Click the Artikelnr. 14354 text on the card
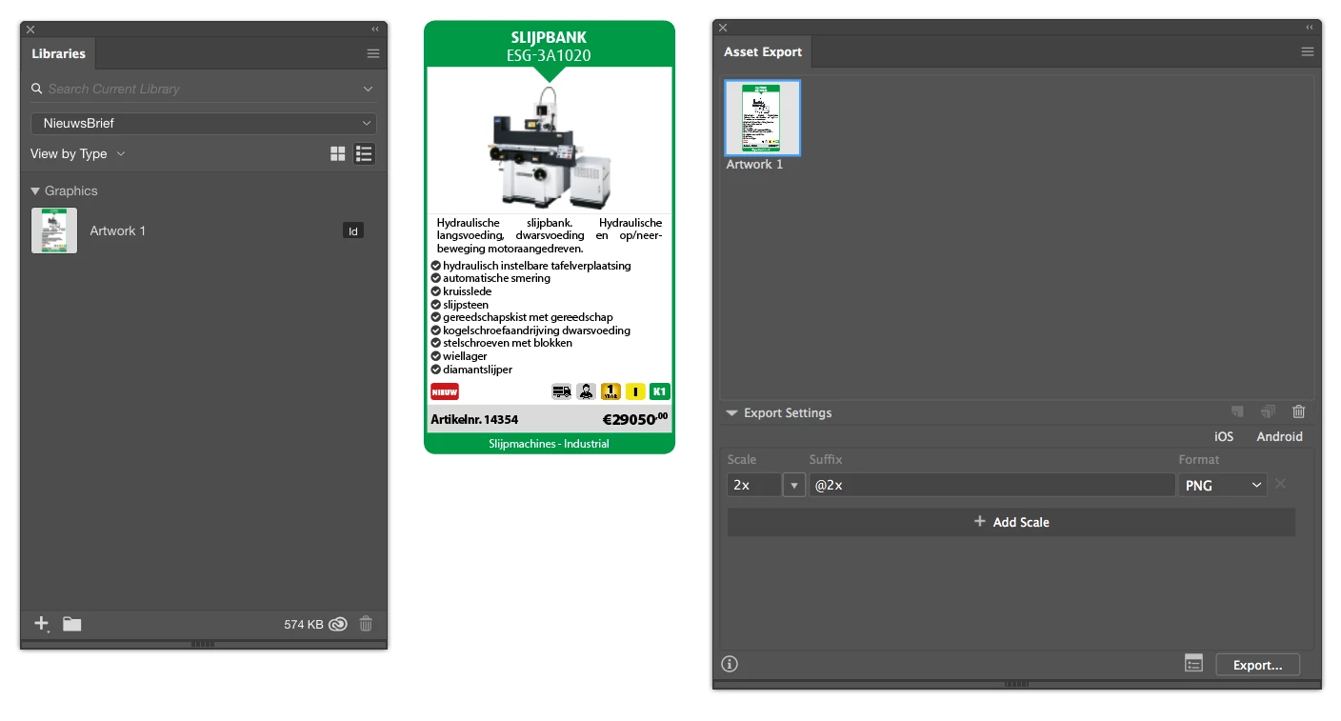The image size is (1341, 721). 474,419
